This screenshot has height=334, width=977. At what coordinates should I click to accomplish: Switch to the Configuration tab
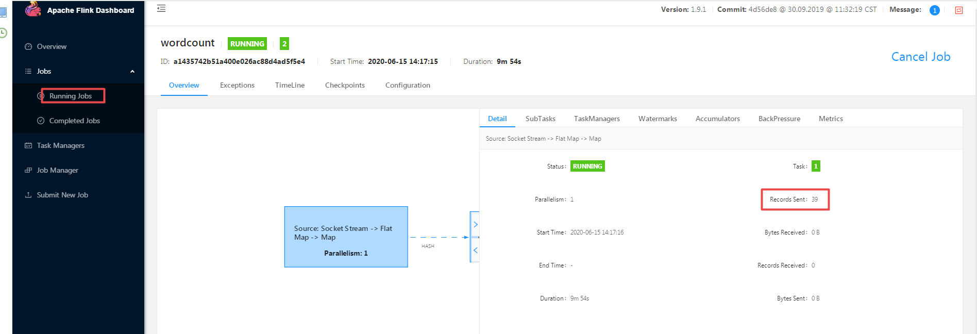pyautogui.click(x=408, y=85)
